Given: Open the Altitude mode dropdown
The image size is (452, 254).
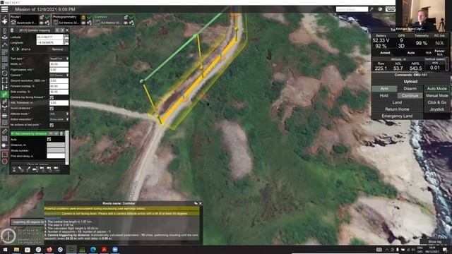Looking at the screenshot, I should tap(59, 114).
